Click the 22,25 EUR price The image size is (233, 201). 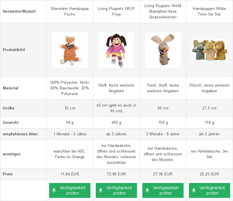point(209,174)
